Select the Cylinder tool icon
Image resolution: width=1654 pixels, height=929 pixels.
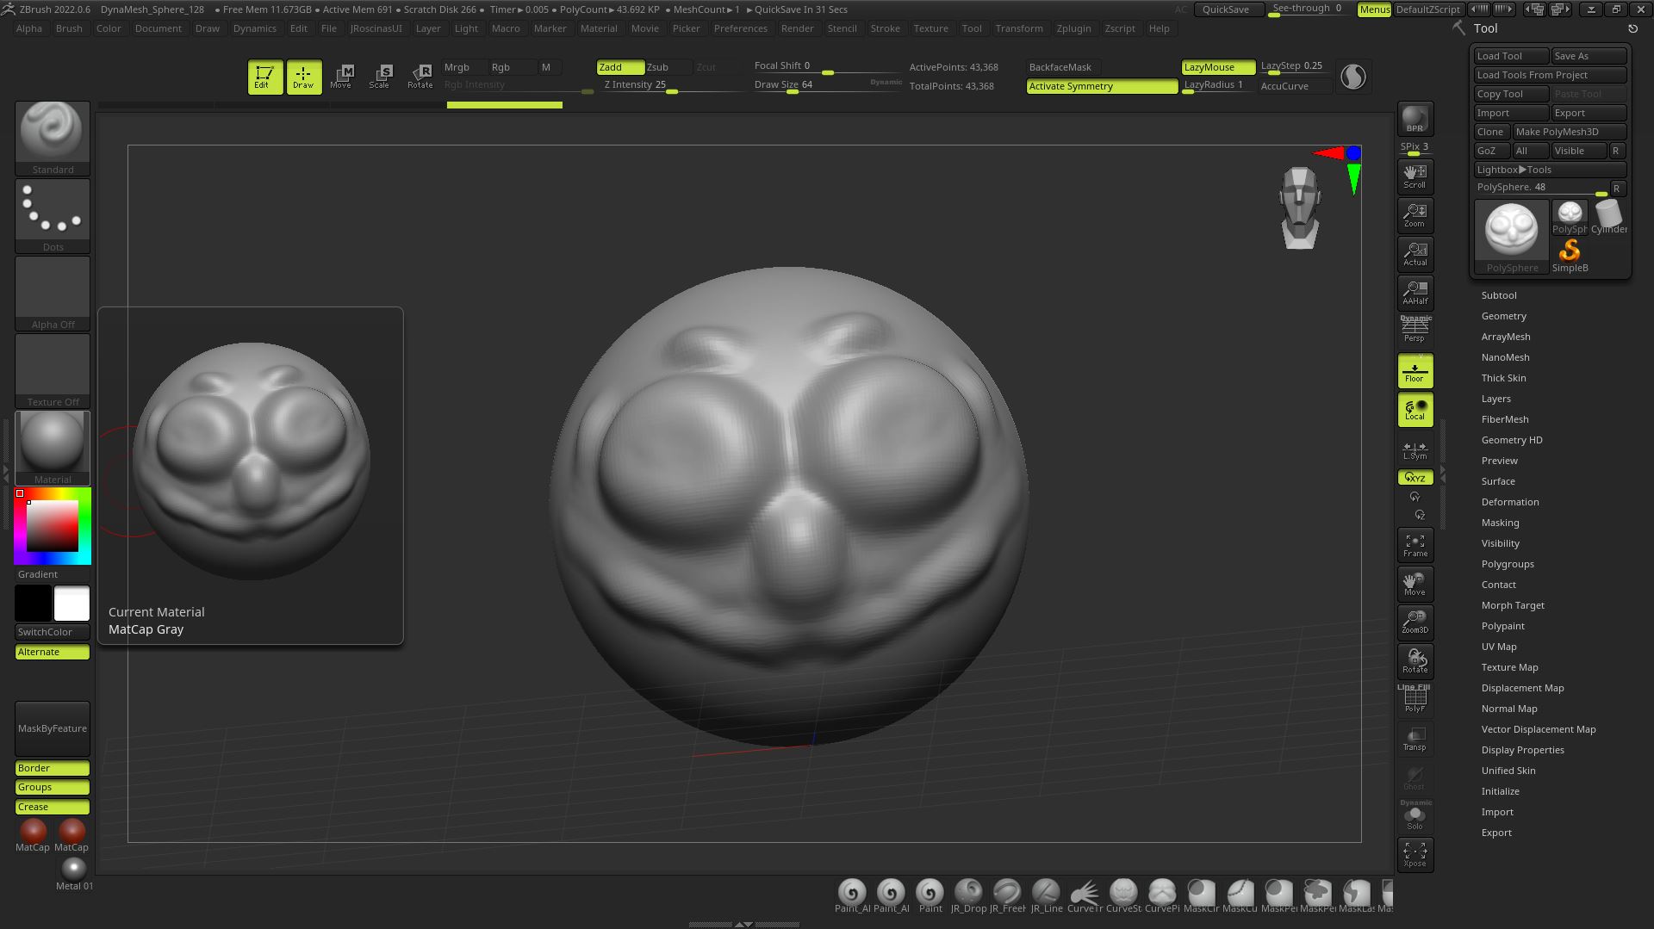pos(1608,217)
